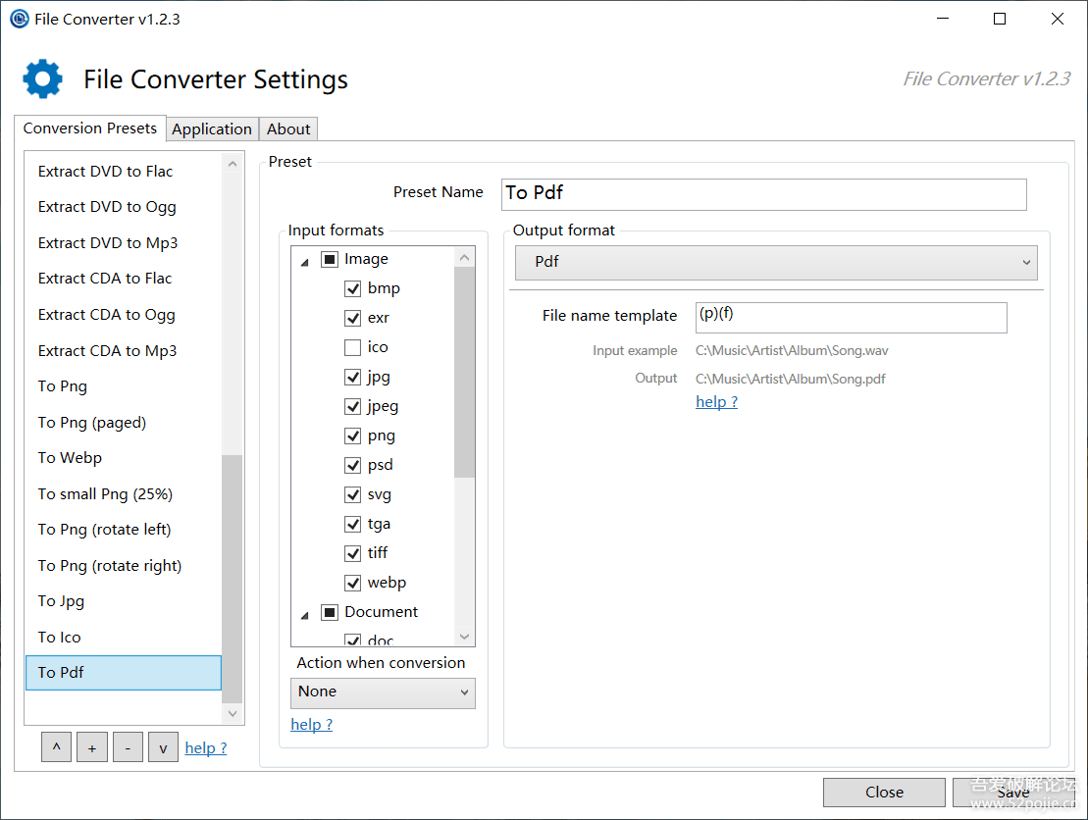Collapse the Image tree group
The width and height of the screenshot is (1088, 820).
[x=304, y=261]
